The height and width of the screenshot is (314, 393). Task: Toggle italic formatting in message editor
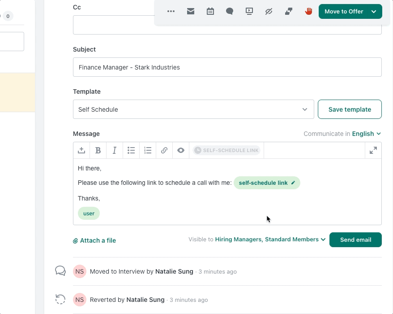click(115, 150)
